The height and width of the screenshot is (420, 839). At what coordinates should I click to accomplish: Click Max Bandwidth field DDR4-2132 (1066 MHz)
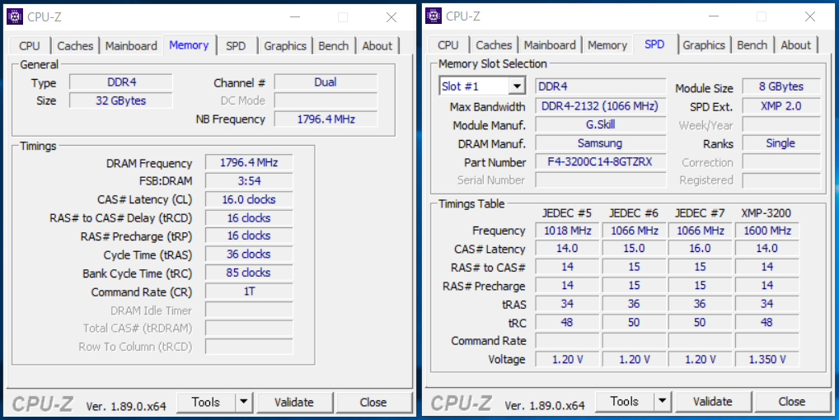pyautogui.click(x=600, y=105)
